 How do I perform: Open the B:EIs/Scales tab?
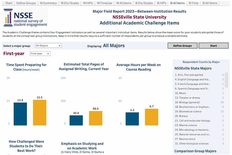144,3
